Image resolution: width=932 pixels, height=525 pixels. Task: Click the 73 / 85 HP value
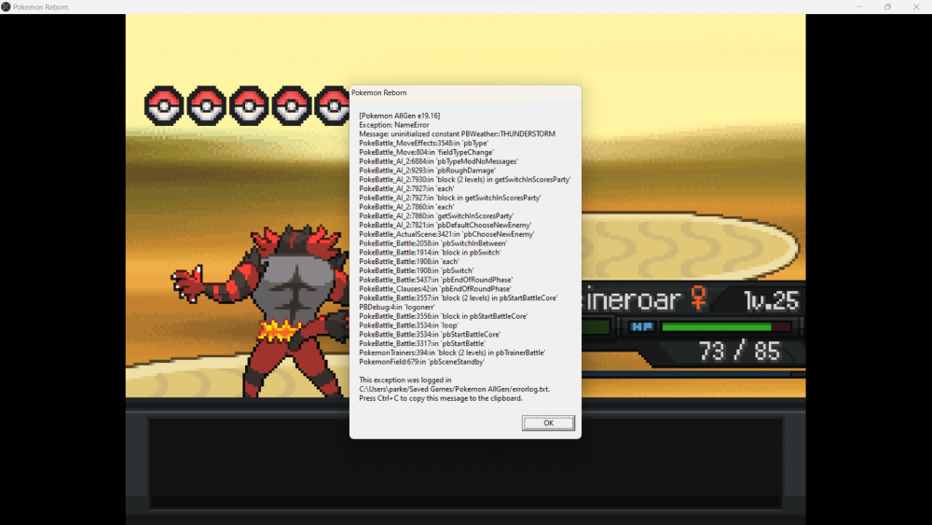click(x=739, y=351)
